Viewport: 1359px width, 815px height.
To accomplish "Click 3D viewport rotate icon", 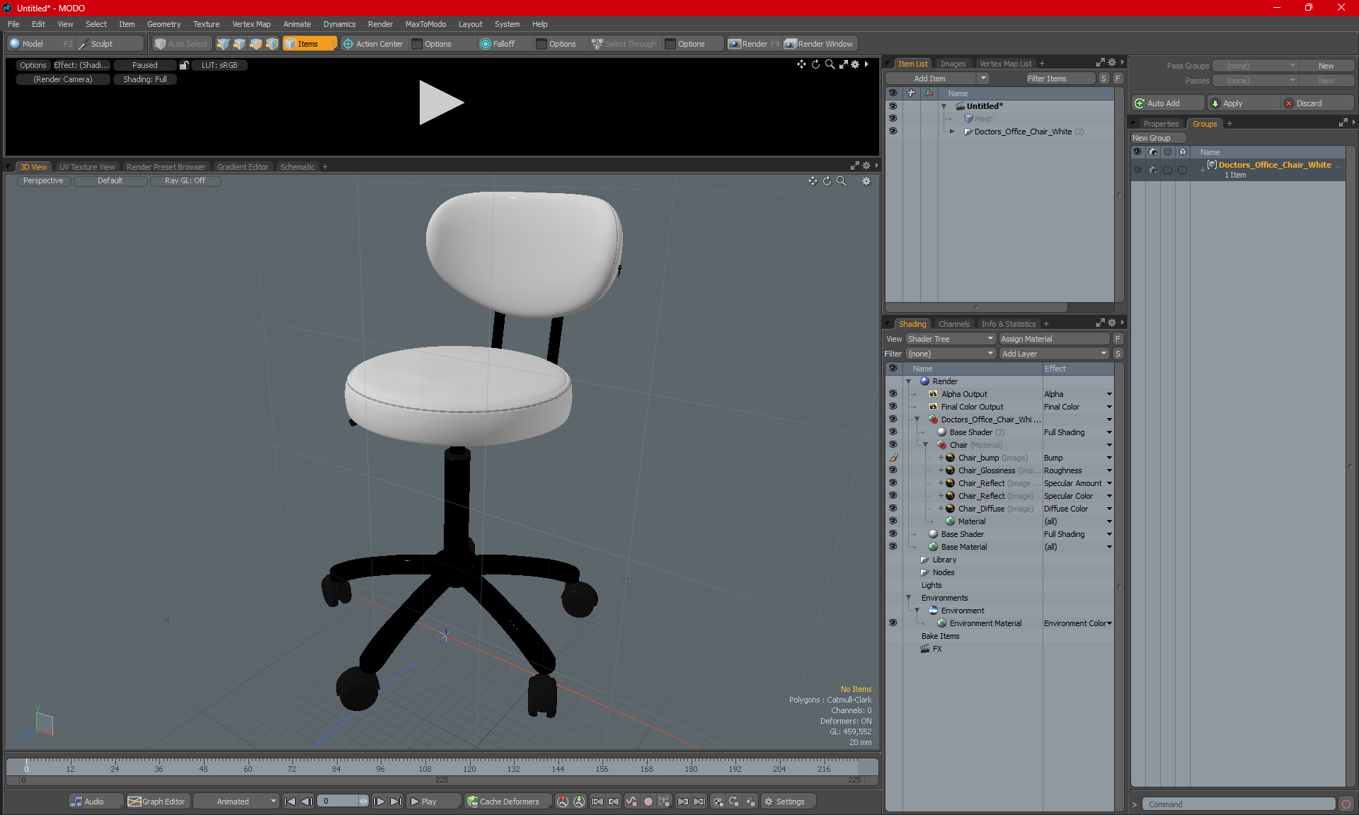I will (x=827, y=181).
